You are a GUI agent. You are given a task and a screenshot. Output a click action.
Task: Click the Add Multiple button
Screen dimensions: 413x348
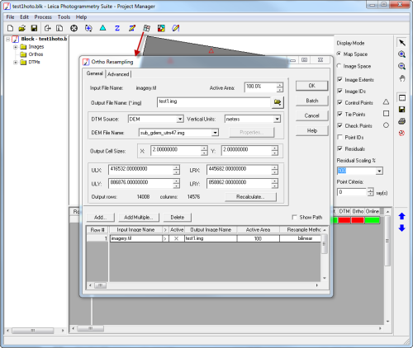[x=139, y=217]
